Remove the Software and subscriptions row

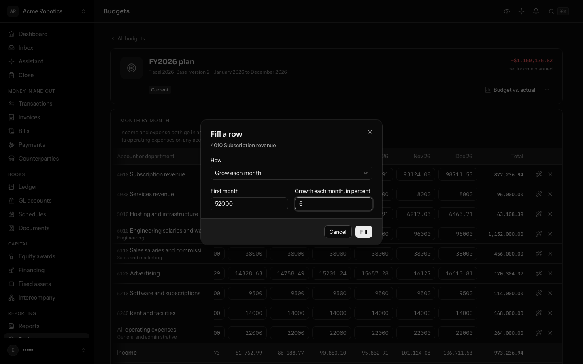point(550,293)
